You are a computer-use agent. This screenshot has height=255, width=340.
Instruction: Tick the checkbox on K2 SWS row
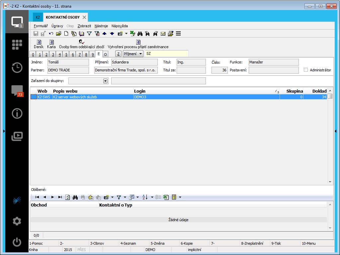[34, 97]
